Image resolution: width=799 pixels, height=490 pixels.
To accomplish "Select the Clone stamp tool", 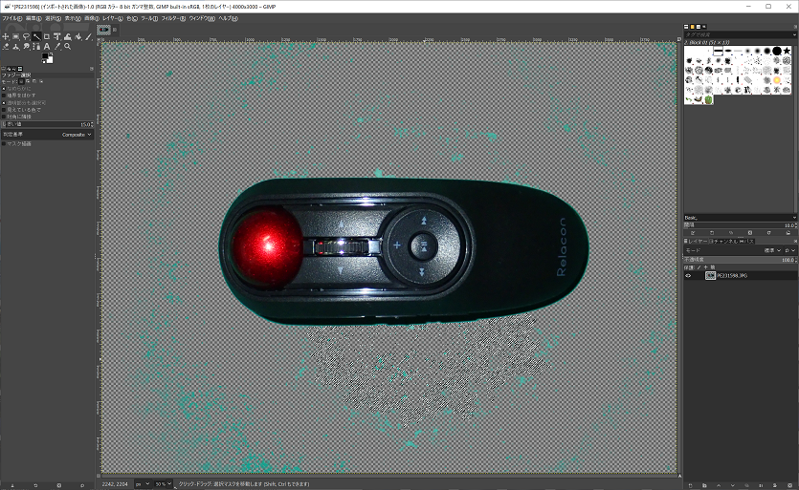I will [16, 46].
